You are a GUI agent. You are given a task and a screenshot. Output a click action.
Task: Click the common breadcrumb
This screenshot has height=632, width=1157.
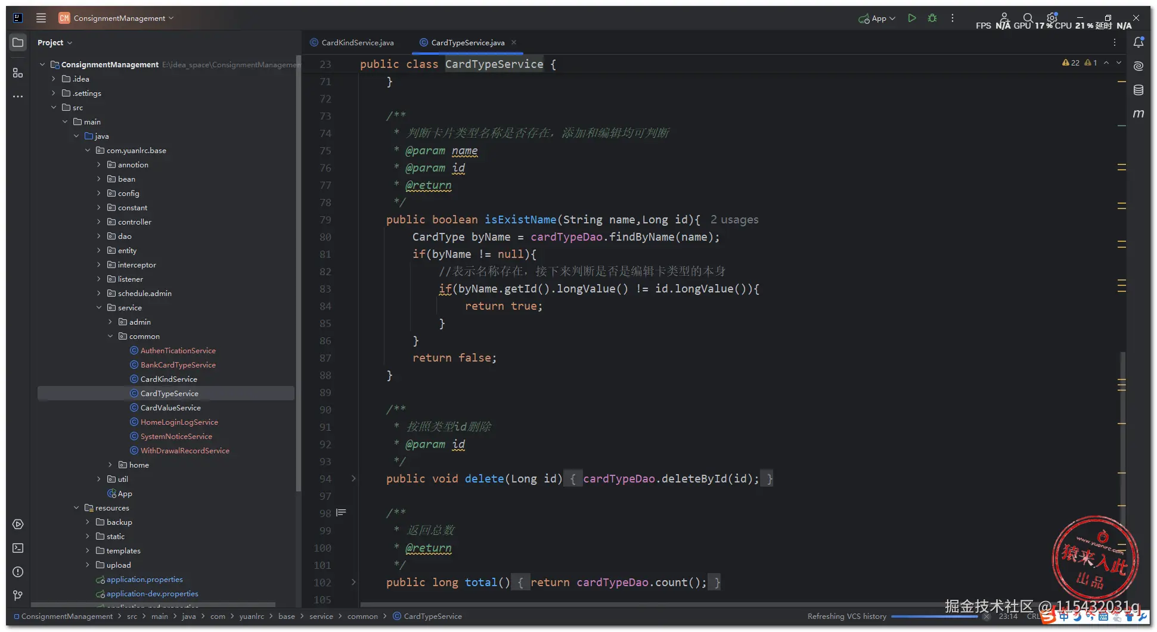(x=362, y=616)
